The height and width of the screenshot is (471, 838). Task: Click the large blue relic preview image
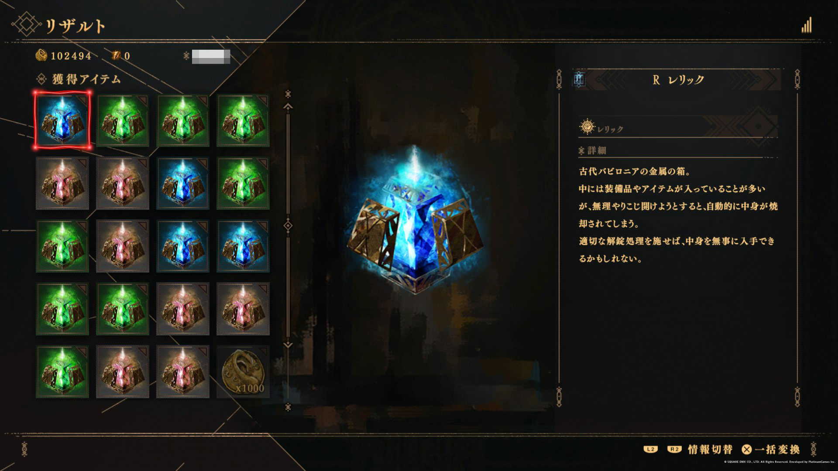(416, 220)
